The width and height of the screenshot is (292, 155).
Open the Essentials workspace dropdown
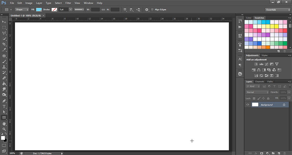(x=278, y=10)
